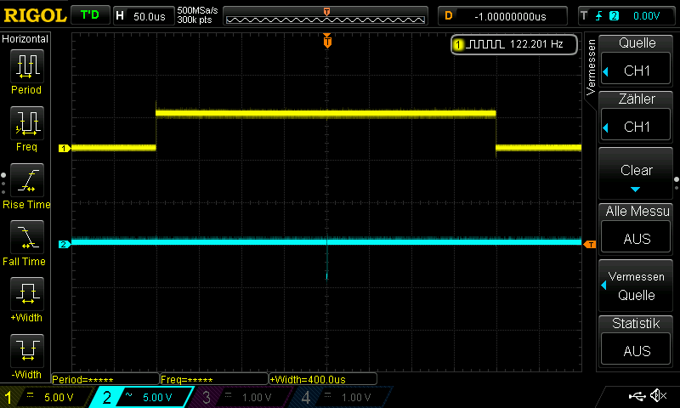Viewport: 680px width, 408px height.
Task: Click the Freq=***** measurement result
Action: point(214,379)
